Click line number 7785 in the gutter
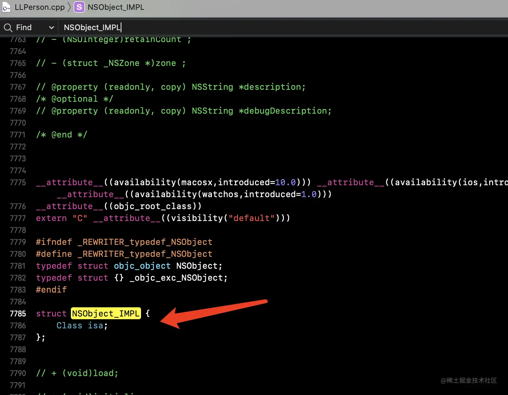 18,313
